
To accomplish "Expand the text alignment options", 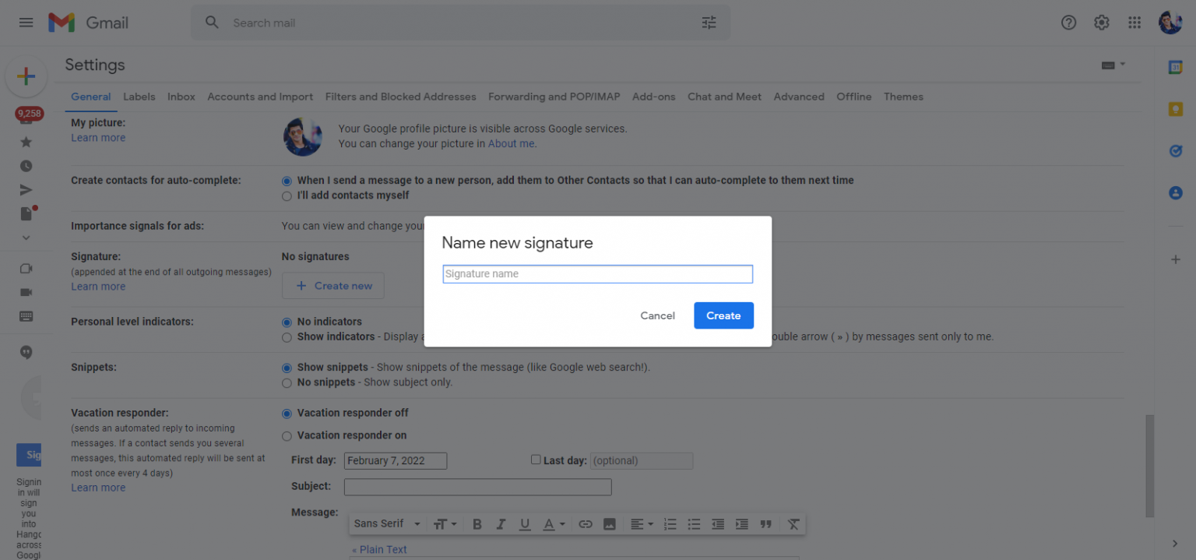I will pos(642,523).
